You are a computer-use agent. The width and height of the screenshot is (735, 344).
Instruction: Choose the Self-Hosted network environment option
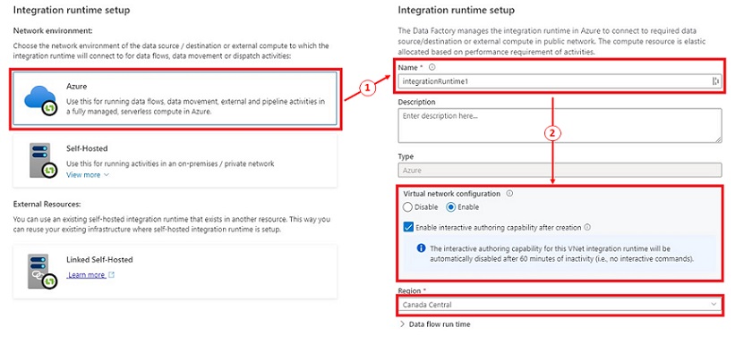pyautogui.click(x=175, y=161)
